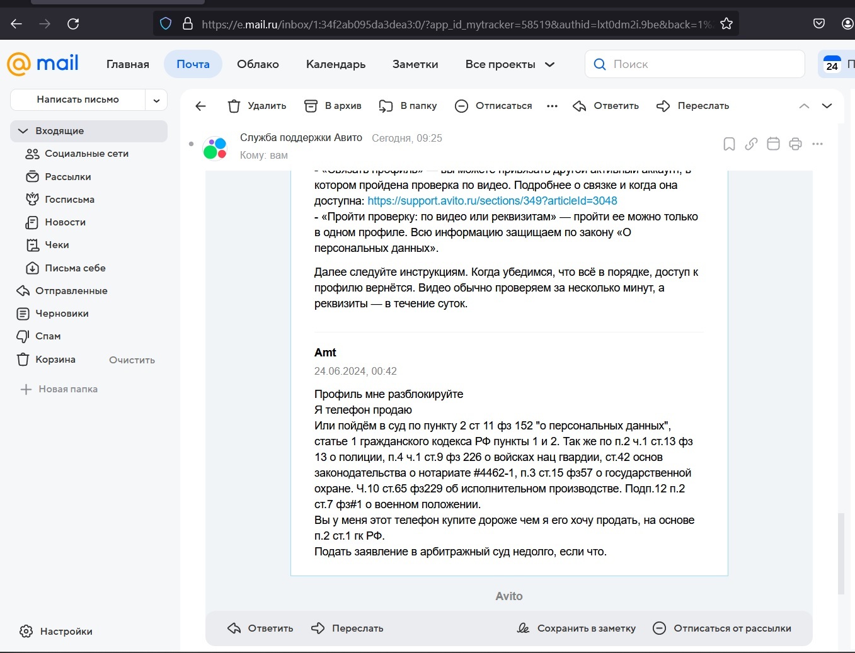Open the Облако tab

tap(258, 64)
